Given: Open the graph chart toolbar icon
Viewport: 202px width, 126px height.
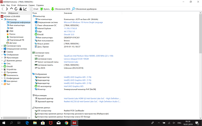Looking at the screenshot, I should pos(25,9).
